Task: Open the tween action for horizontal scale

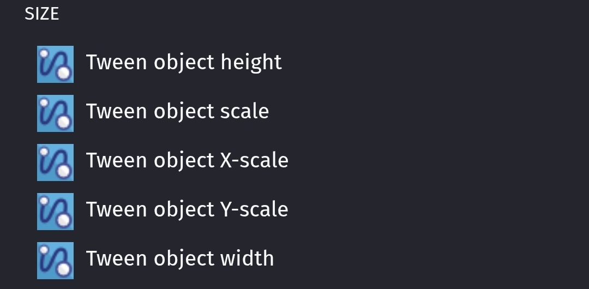Action: coord(187,161)
